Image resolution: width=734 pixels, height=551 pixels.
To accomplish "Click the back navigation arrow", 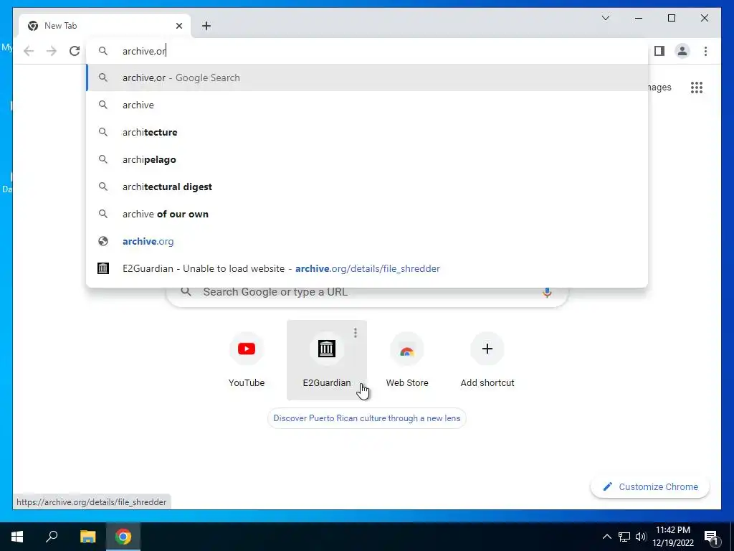I will click(29, 51).
